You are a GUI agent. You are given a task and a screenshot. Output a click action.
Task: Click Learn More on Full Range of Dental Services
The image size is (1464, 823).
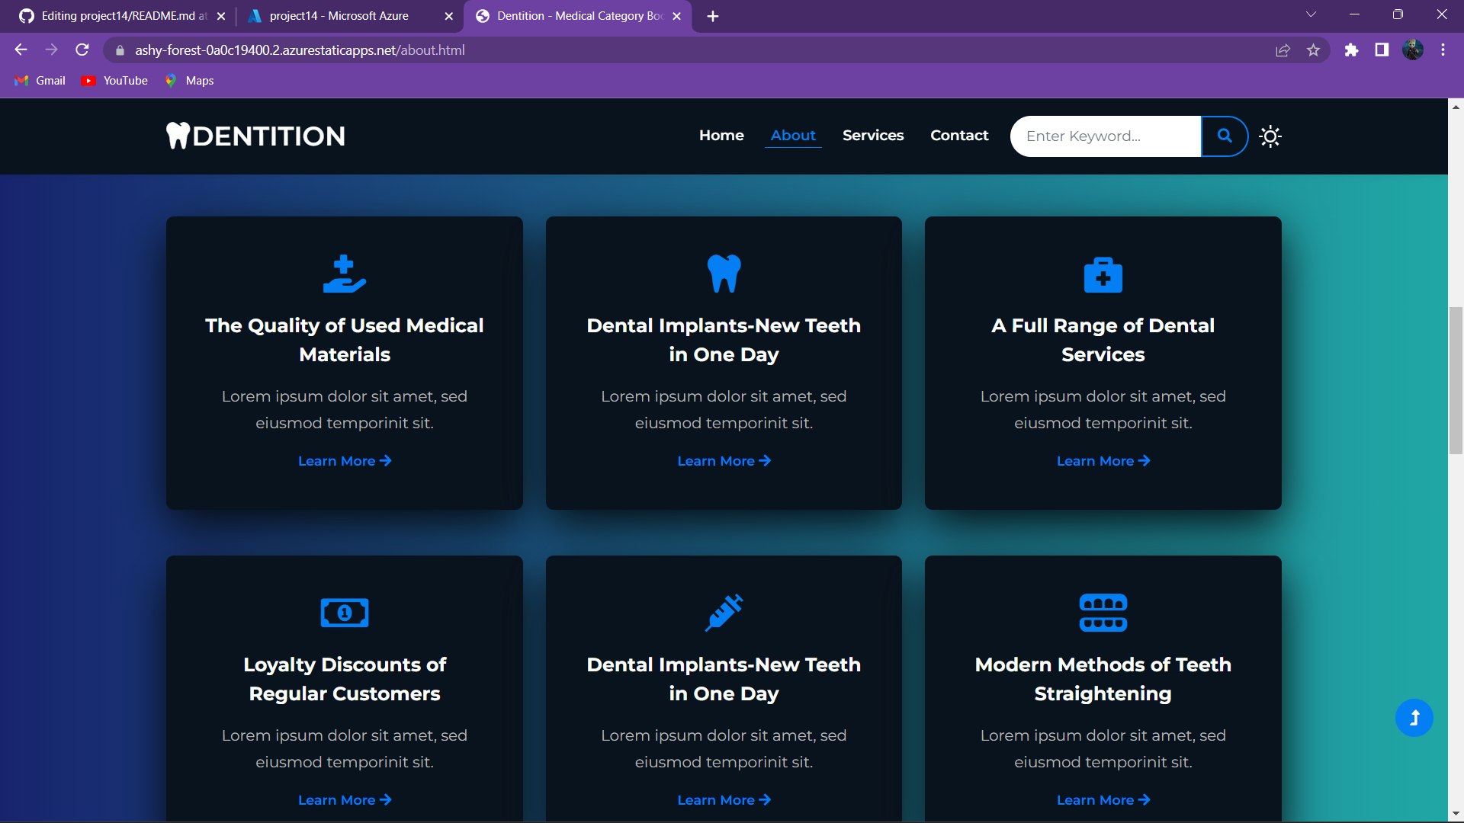tap(1103, 460)
